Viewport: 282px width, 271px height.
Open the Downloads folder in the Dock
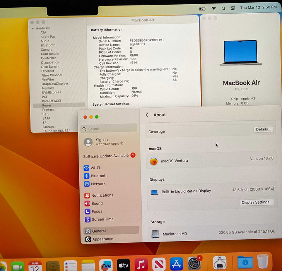(245, 262)
